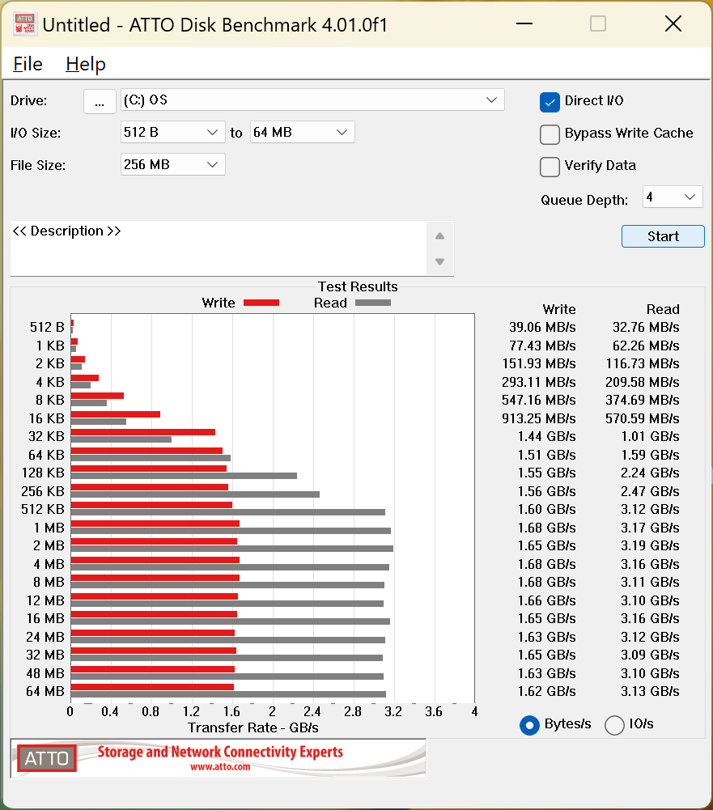Click the ATTO logo in the banner
Image resolution: width=713 pixels, height=810 pixels.
click(46, 758)
